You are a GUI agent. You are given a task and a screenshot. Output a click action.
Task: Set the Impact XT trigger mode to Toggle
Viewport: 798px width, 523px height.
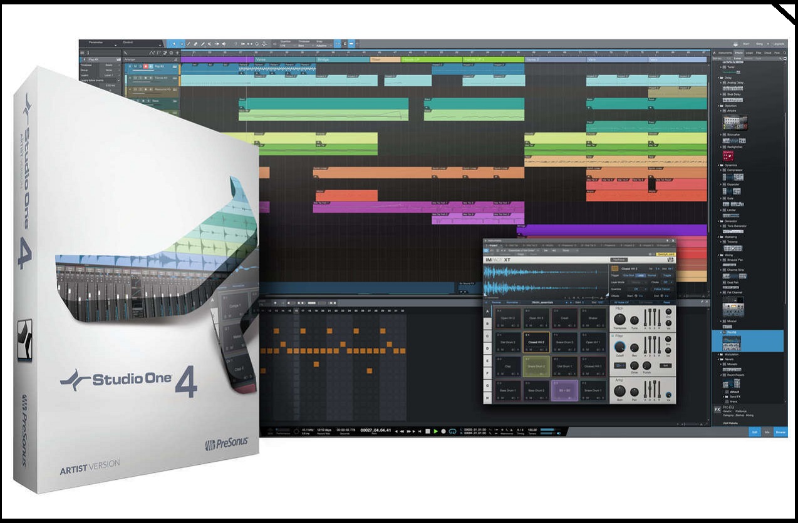(667, 275)
